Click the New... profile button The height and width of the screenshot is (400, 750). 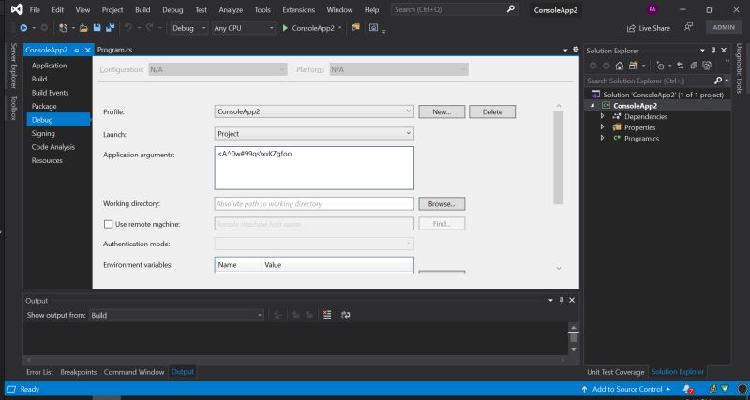[442, 111]
